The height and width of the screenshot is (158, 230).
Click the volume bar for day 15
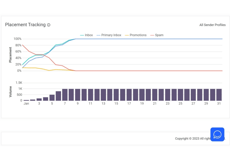(116, 95)
